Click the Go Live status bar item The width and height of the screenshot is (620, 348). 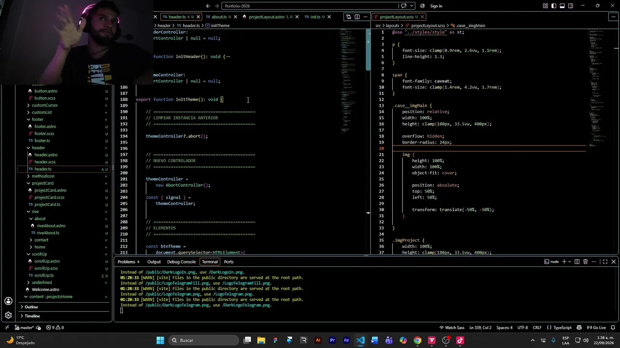(596, 327)
